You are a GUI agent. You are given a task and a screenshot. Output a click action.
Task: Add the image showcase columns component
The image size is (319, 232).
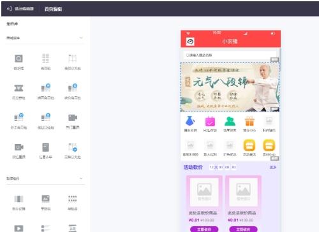(19, 199)
